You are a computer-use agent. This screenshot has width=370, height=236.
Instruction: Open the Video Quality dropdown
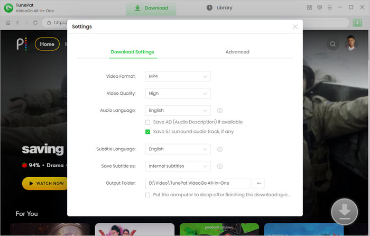pyautogui.click(x=178, y=93)
